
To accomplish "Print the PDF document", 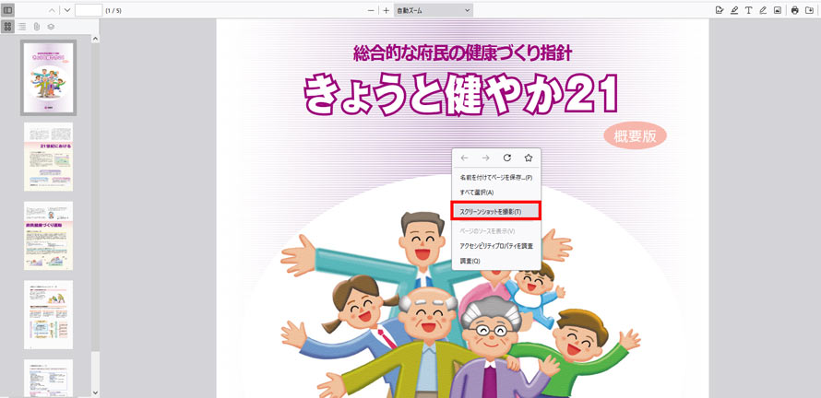I will tap(795, 10).
